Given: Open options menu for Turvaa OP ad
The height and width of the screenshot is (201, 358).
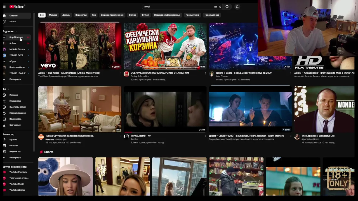Looking at the screenshot, I should click(x=120, y=136).
